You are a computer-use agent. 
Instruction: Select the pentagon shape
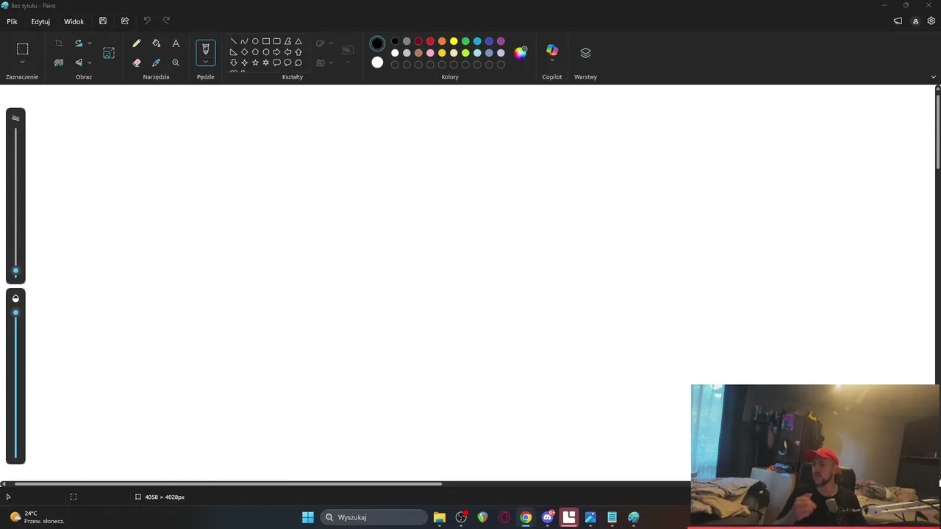click(x=255, y=52)
